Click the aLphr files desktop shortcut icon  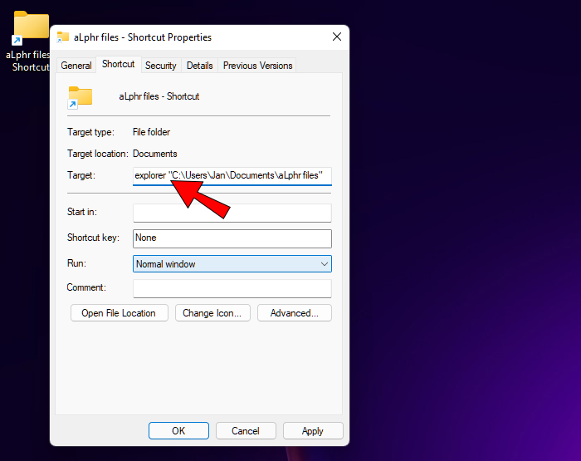pyautogui.click(x=32, y=28)
